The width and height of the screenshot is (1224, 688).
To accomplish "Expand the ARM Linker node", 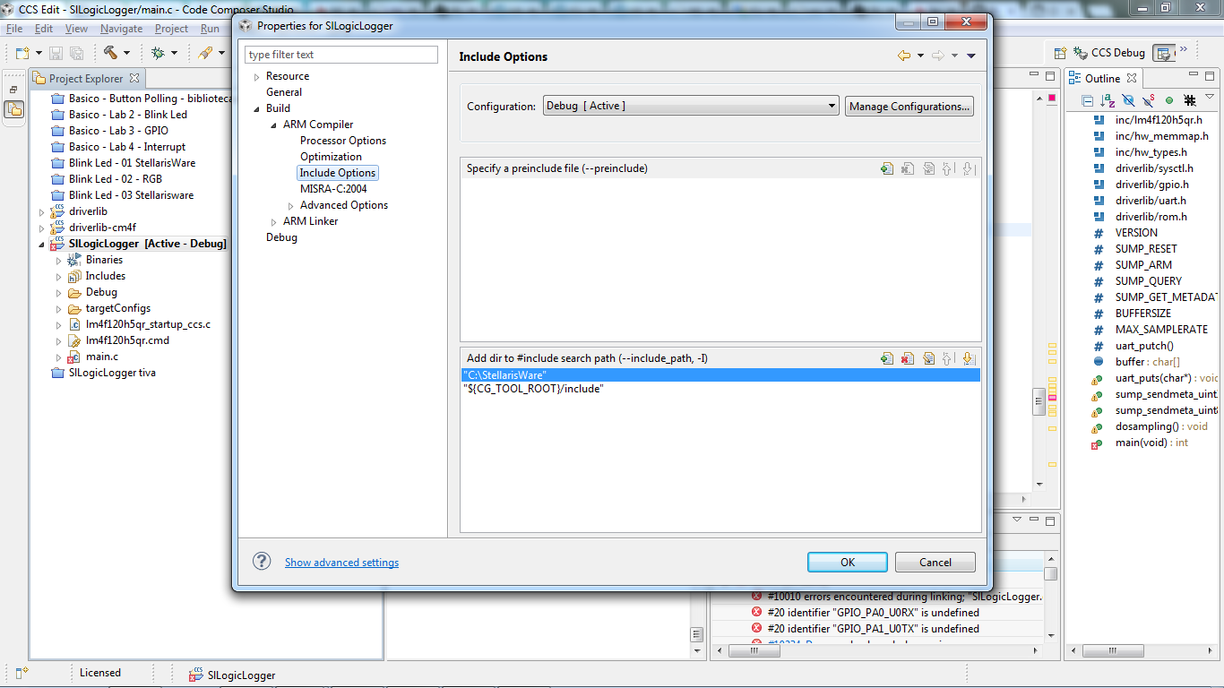I will tap(274, 222).
